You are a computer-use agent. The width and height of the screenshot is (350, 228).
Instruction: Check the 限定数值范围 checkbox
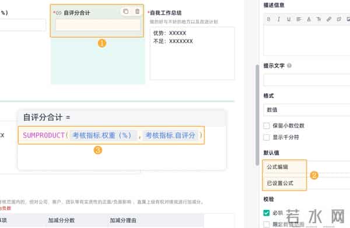click(x=267, y=224)
